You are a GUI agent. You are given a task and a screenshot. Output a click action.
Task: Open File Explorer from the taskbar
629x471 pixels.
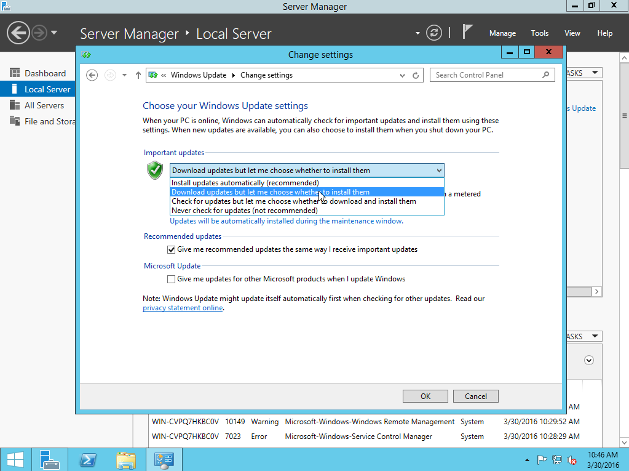click(x=126, y=460)
